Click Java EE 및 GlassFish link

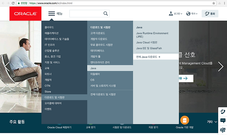[x=149, y=48]
